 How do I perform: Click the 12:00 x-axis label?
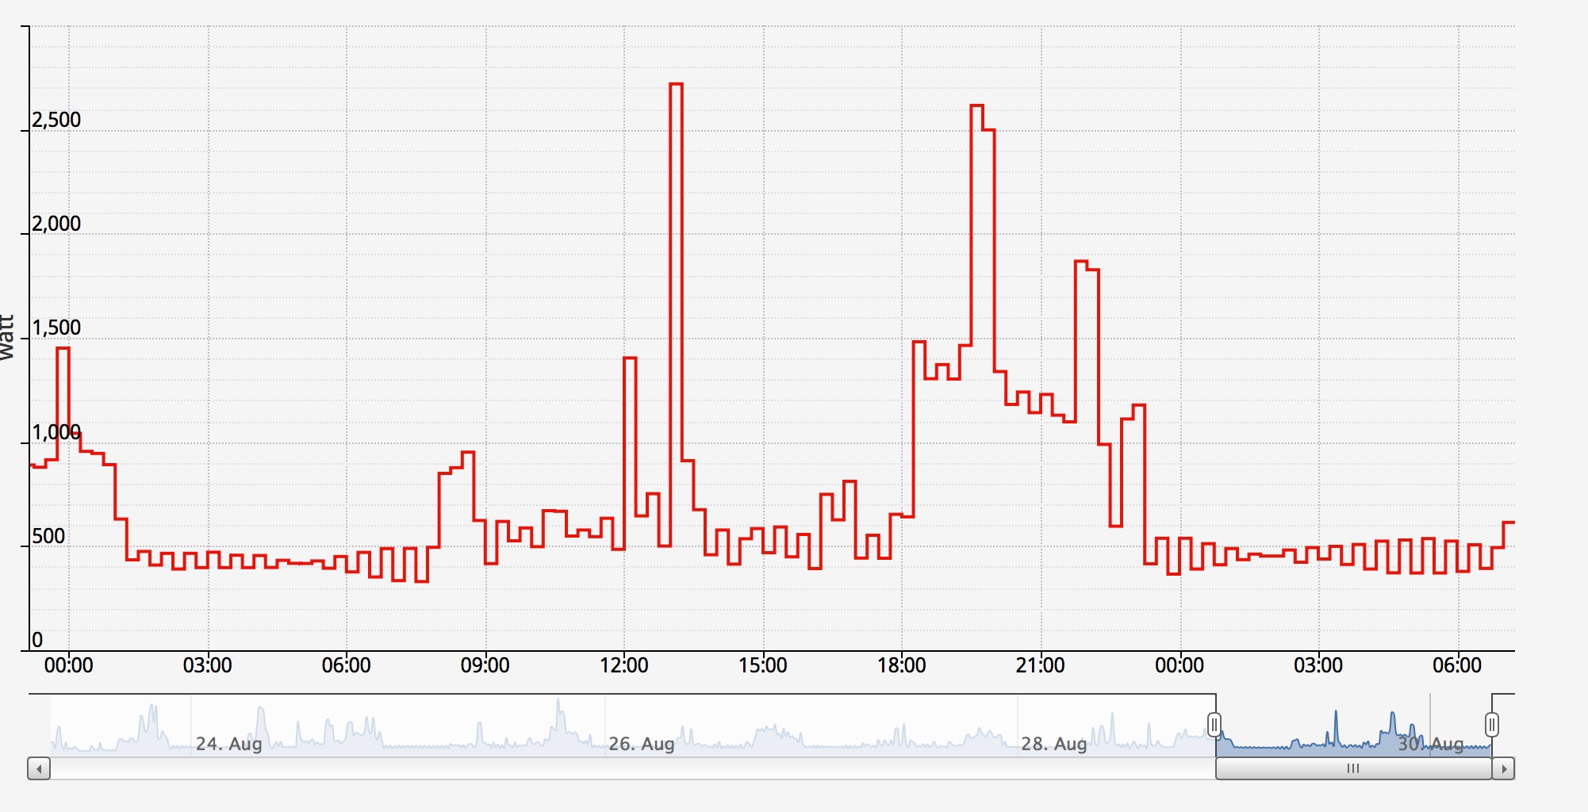pyautogui.click(x=623, y=665)
